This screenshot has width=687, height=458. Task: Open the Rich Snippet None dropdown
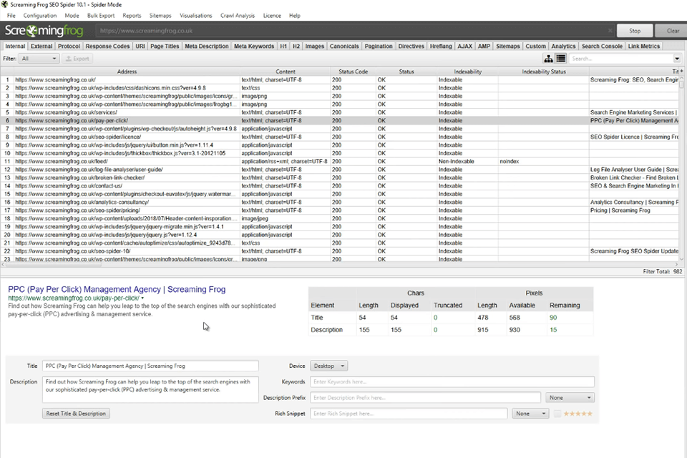click(x=530, y=414)
